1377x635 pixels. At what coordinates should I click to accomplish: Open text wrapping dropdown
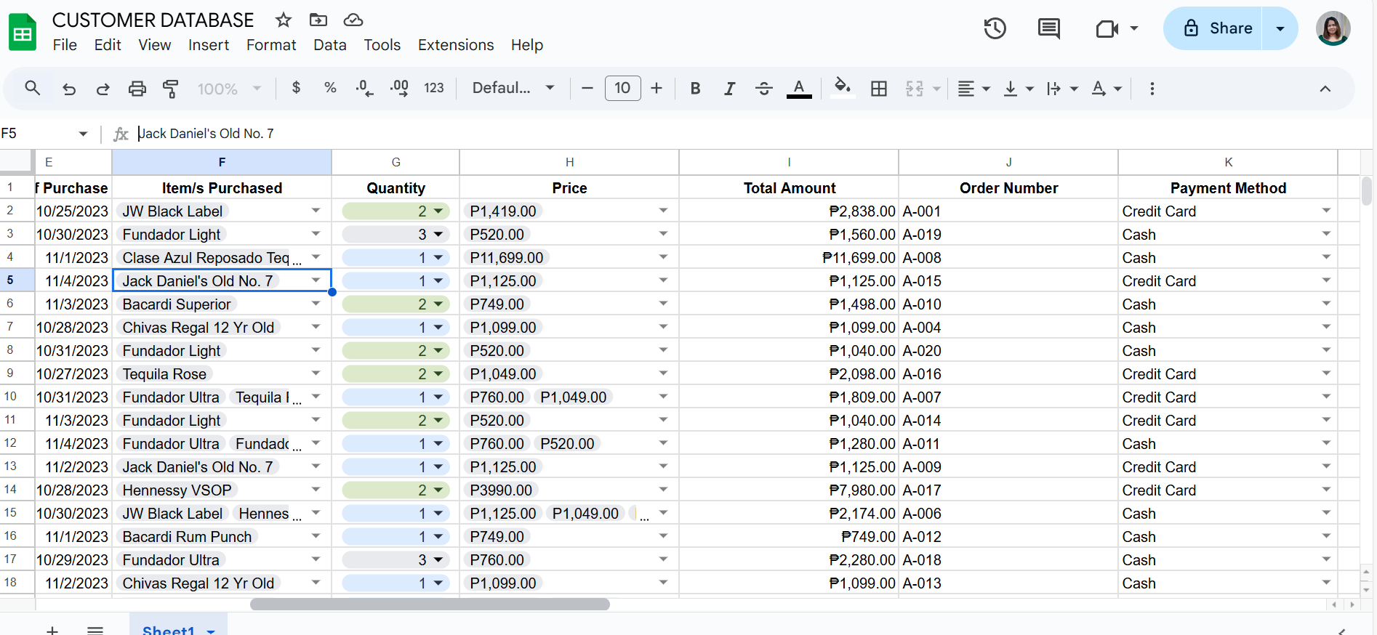coord(1061,89)
